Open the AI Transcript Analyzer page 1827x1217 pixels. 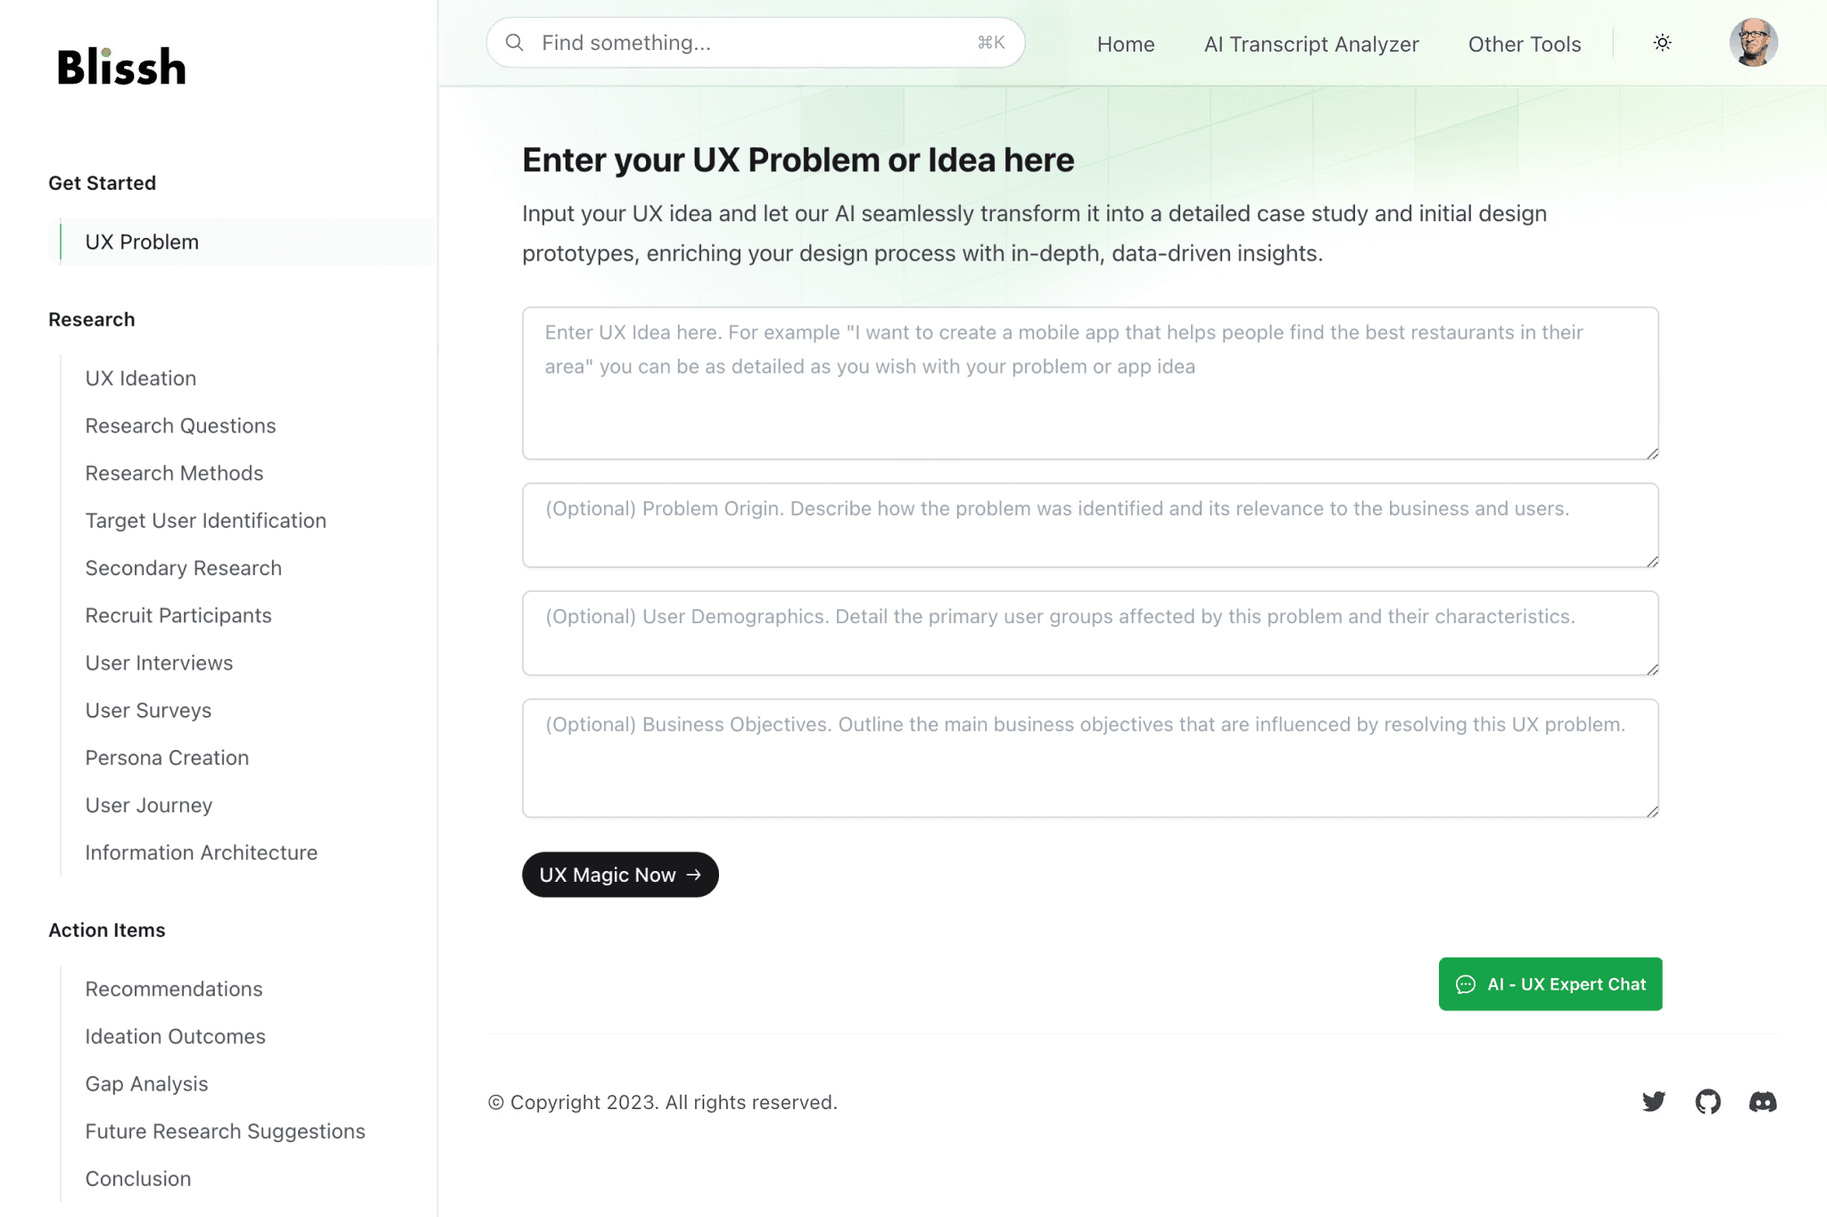(1310, 44)
